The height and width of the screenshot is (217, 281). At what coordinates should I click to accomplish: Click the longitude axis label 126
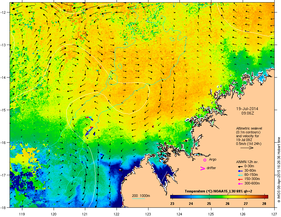click(243, 214)
